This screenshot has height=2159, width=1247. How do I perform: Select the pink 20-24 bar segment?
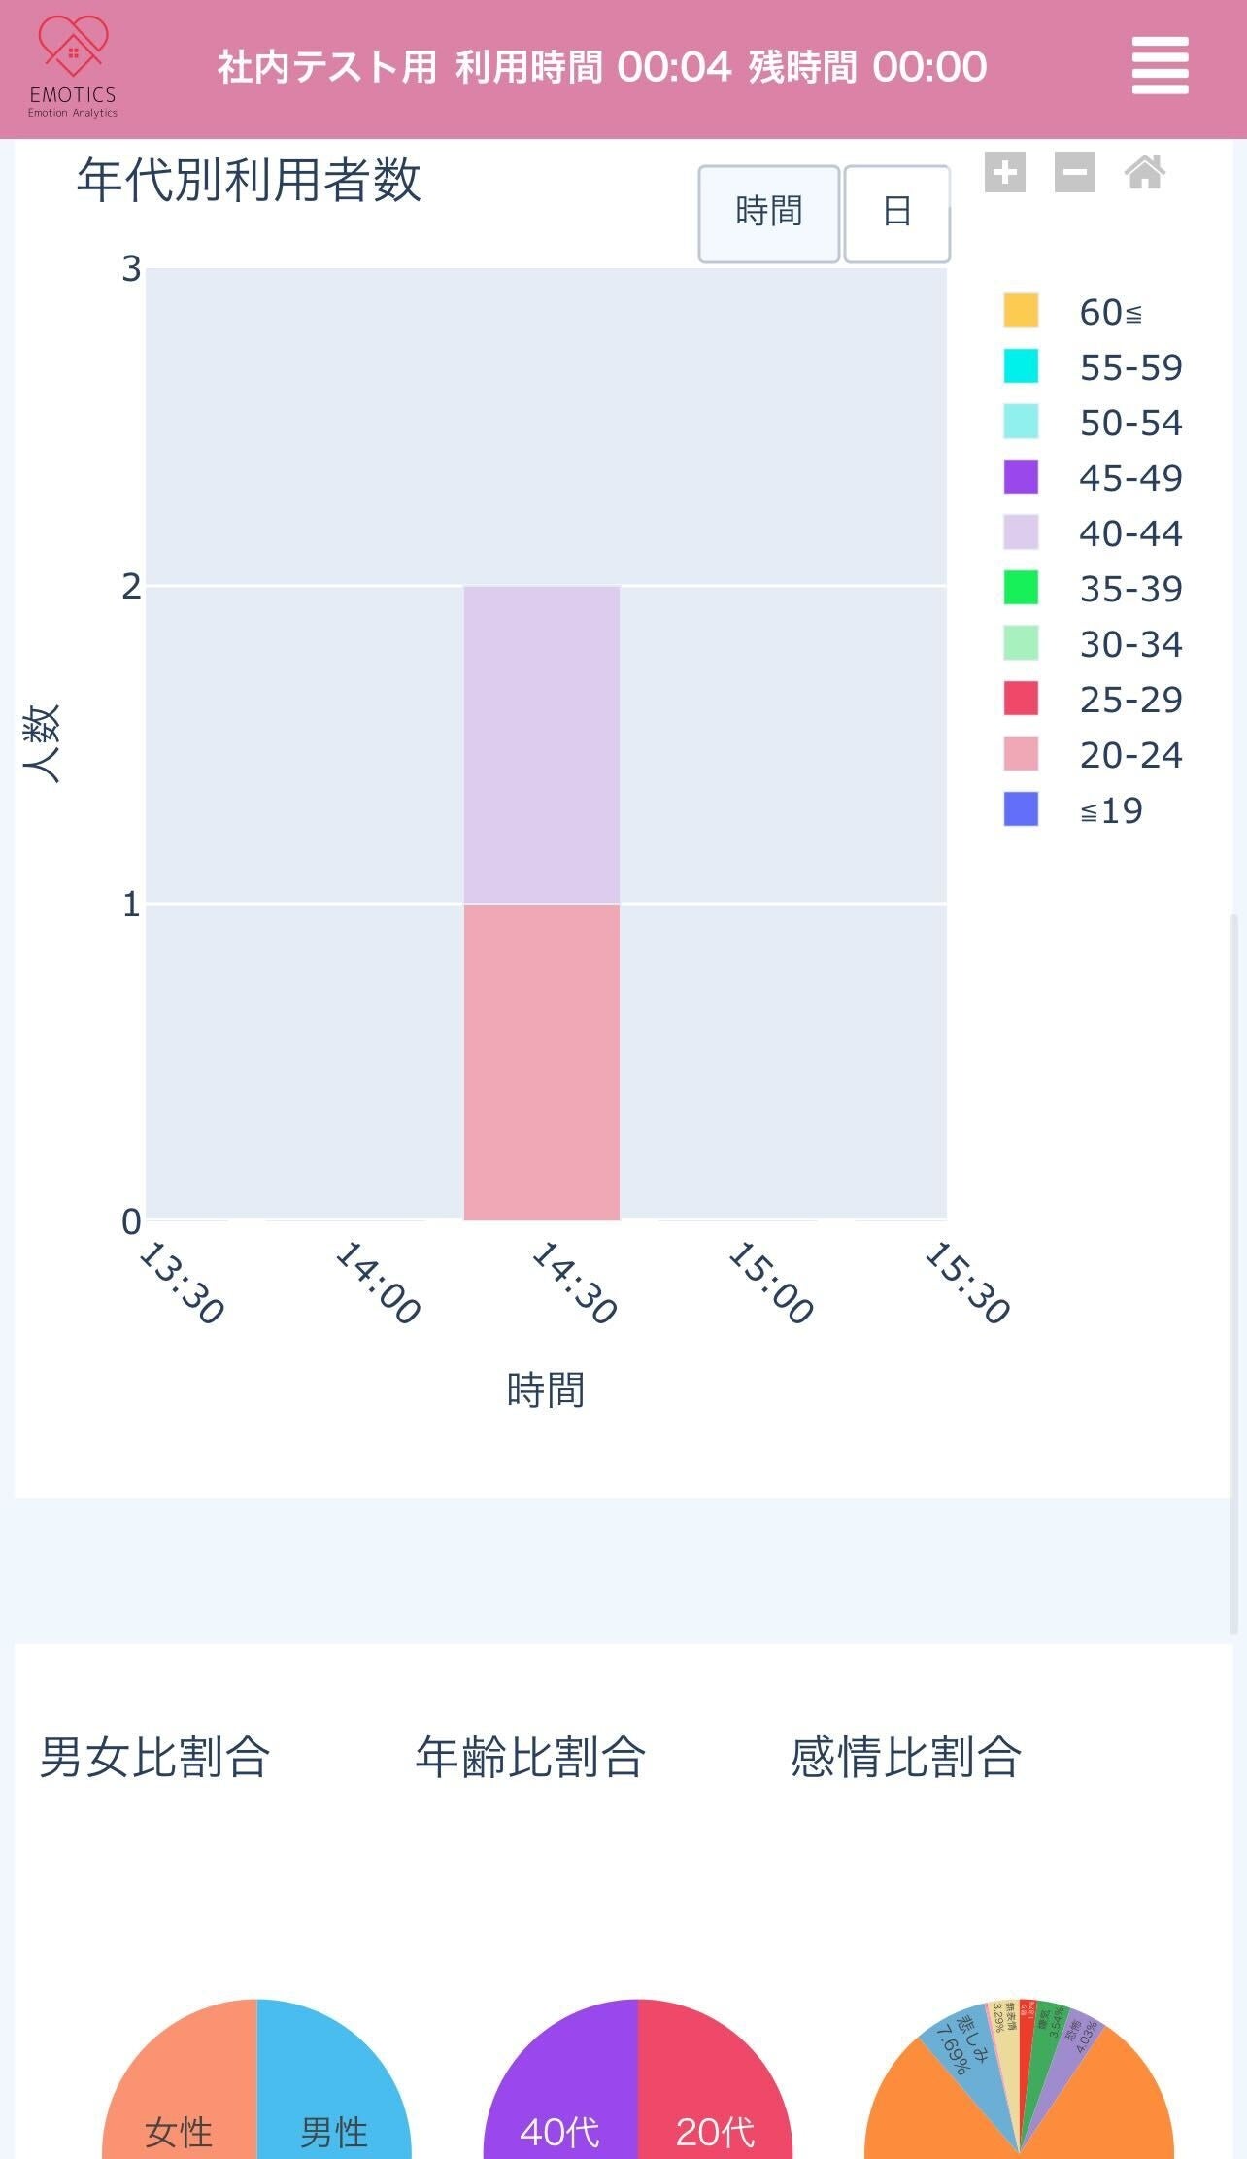(541, 1061)
